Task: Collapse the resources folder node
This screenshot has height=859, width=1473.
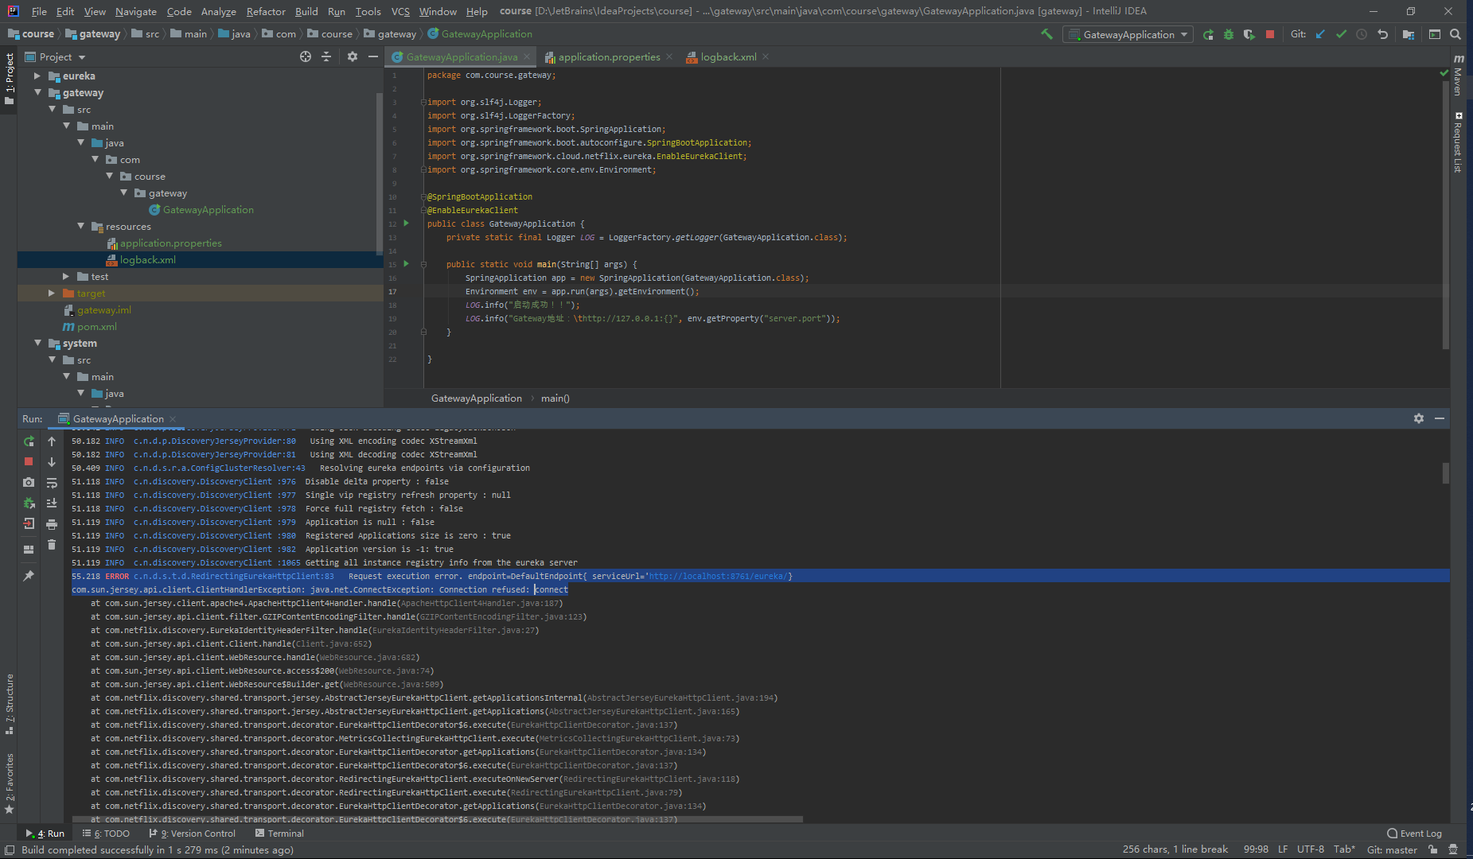Action: point(80,226)
